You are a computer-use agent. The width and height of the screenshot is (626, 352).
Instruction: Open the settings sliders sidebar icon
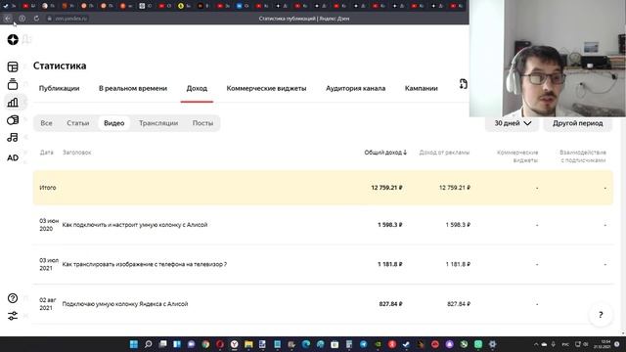[13, 316]
